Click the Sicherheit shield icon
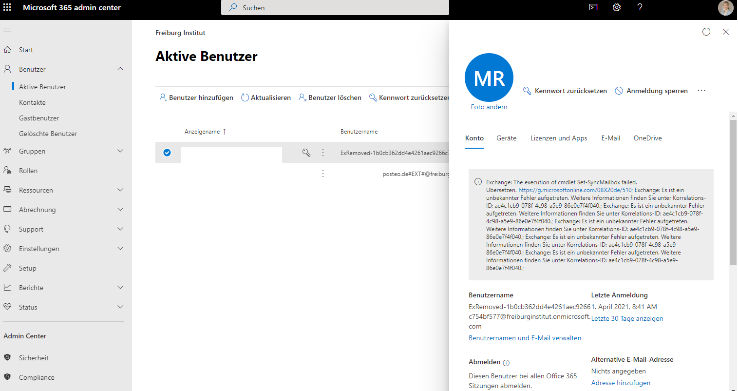The image size is (738, 391). tap(7, 358)
